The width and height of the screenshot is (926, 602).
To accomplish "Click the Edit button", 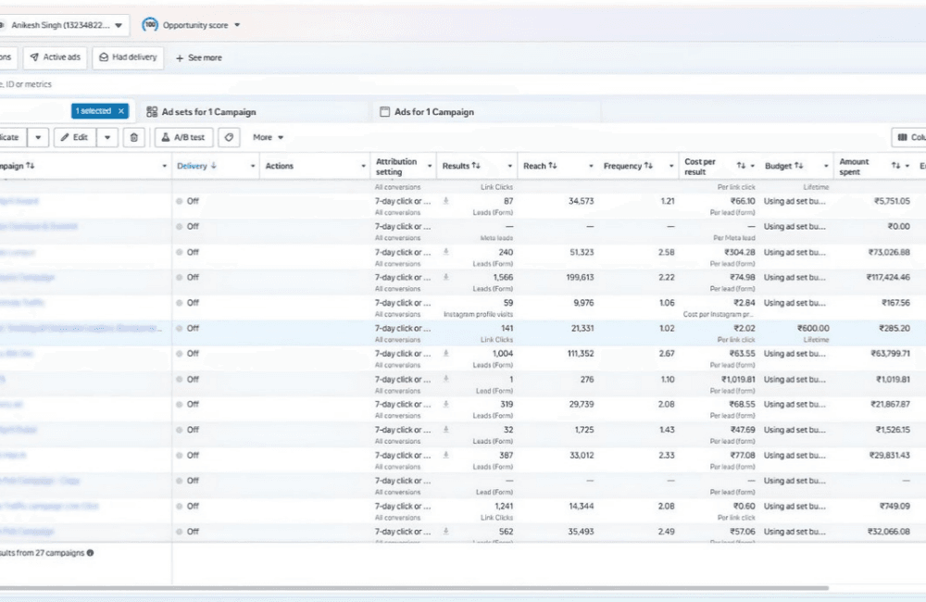I will [75, 137].
